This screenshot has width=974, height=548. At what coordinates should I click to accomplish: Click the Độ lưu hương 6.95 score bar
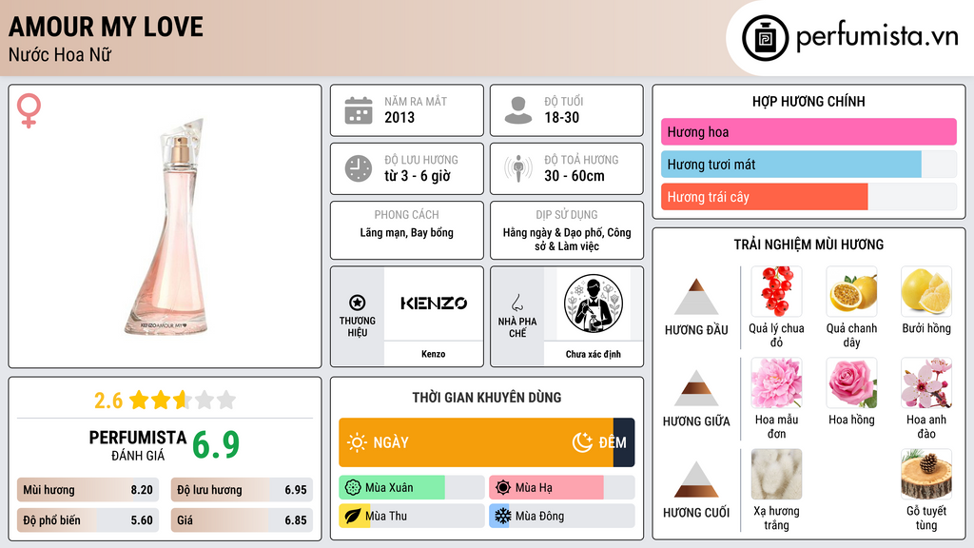pos(242,490)
